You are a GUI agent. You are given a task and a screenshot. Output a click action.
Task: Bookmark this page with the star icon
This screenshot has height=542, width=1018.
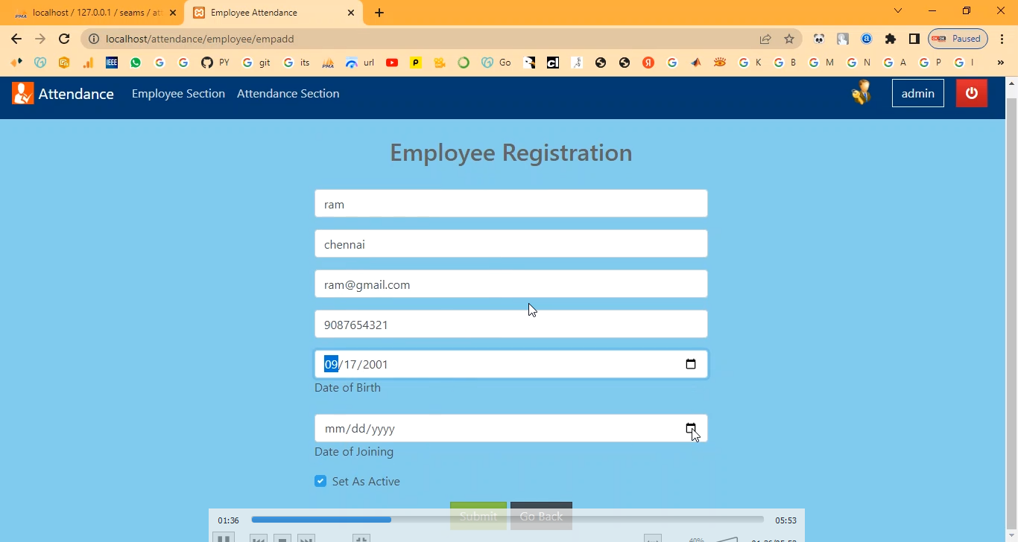789,39
